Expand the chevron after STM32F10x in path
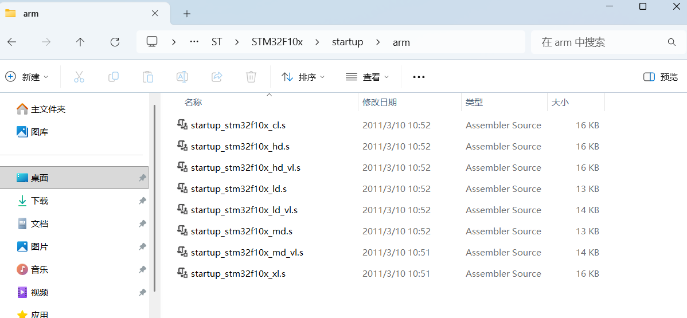687x318 pixels. point(317,42)
